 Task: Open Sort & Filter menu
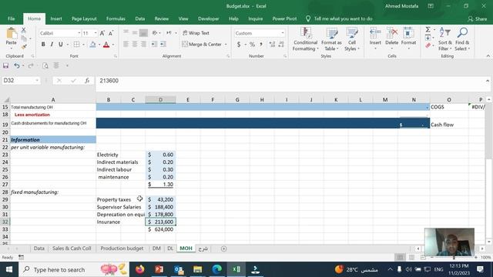point(445,39)
